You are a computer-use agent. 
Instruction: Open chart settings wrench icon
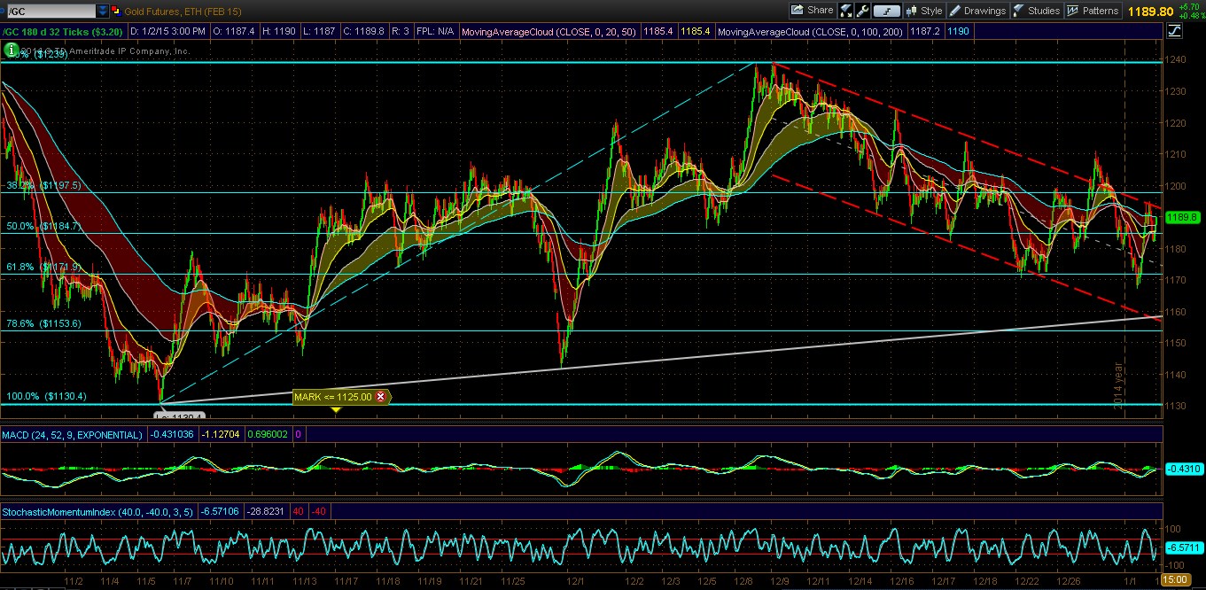click(x=862, y=11)
